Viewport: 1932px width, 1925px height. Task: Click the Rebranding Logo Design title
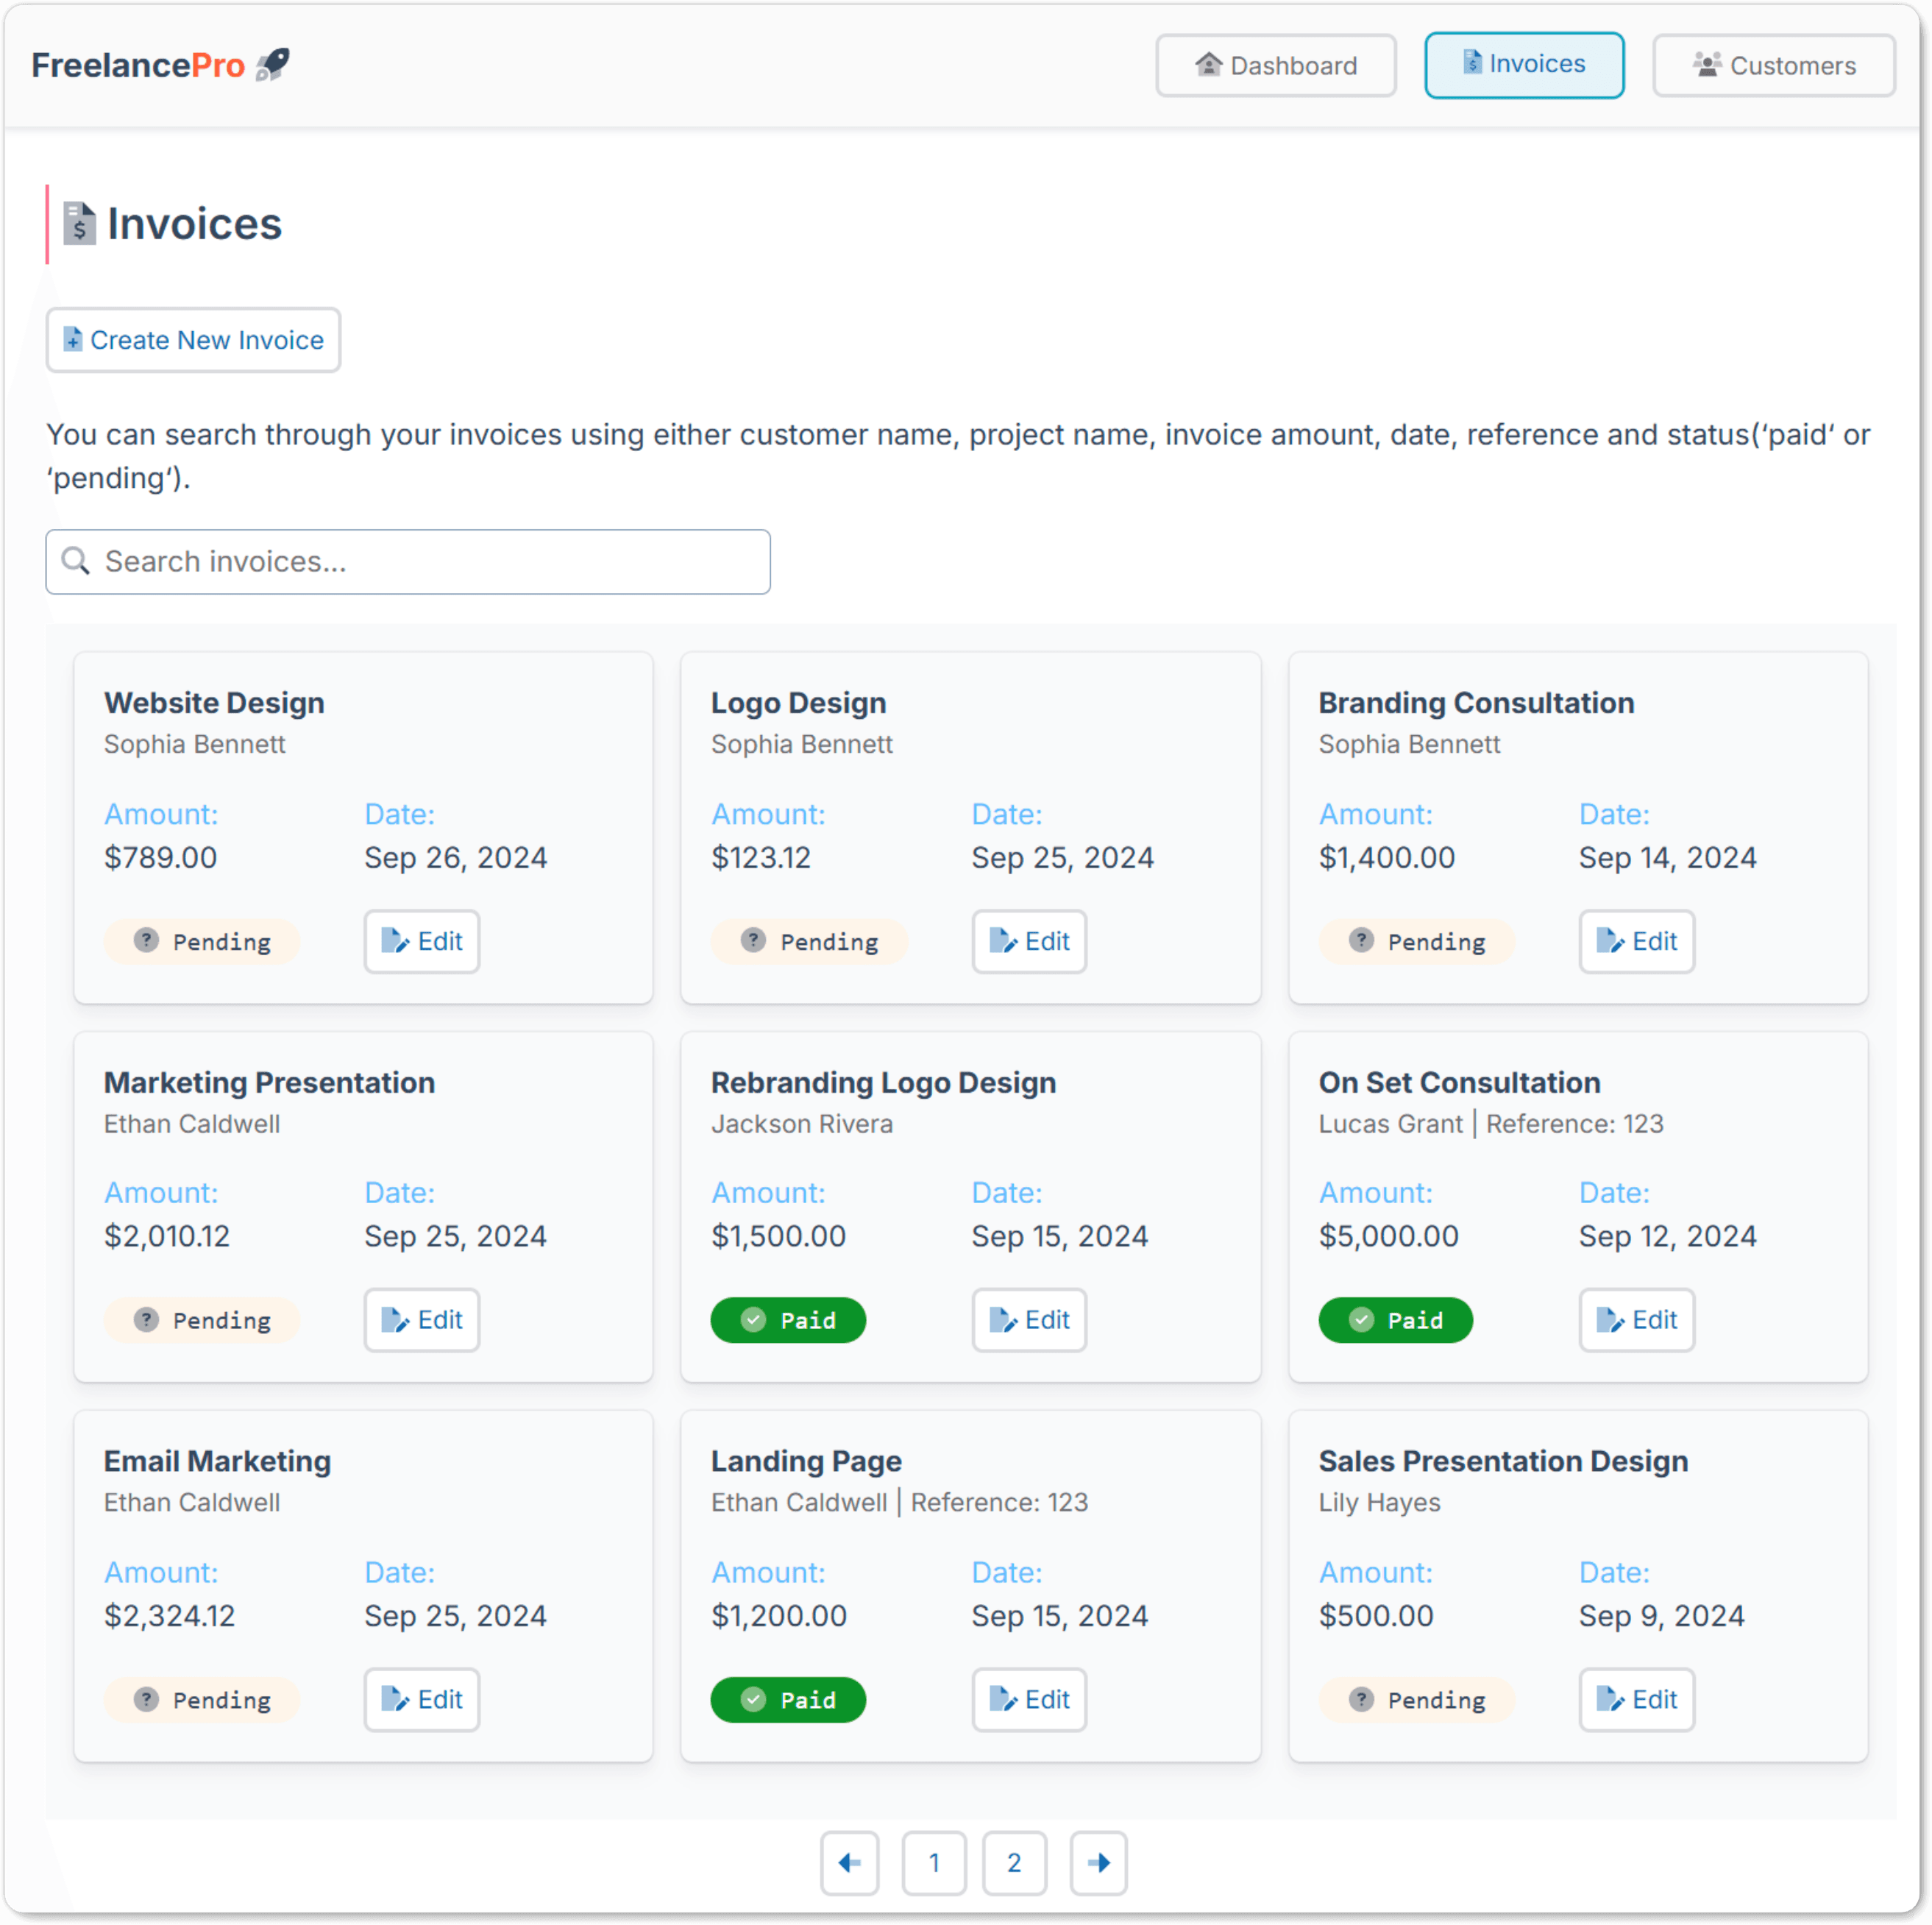click(883, 1082)
